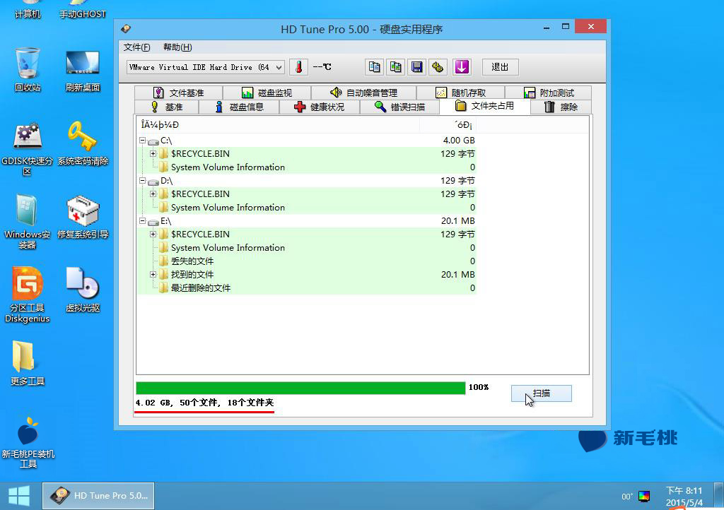Open Windows安装器 desktop shortcut
The height and width of the screenshot is (510, 724).
tap(28, 222)
